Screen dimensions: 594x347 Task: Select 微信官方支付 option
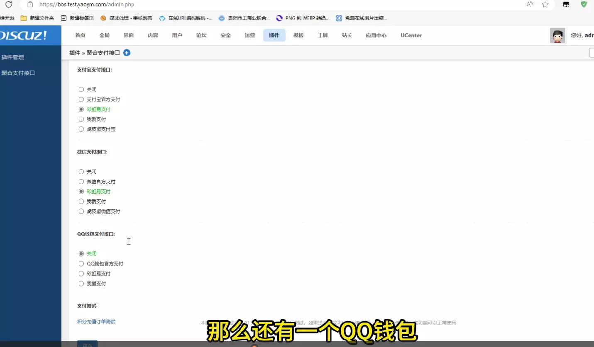(81, 182)
